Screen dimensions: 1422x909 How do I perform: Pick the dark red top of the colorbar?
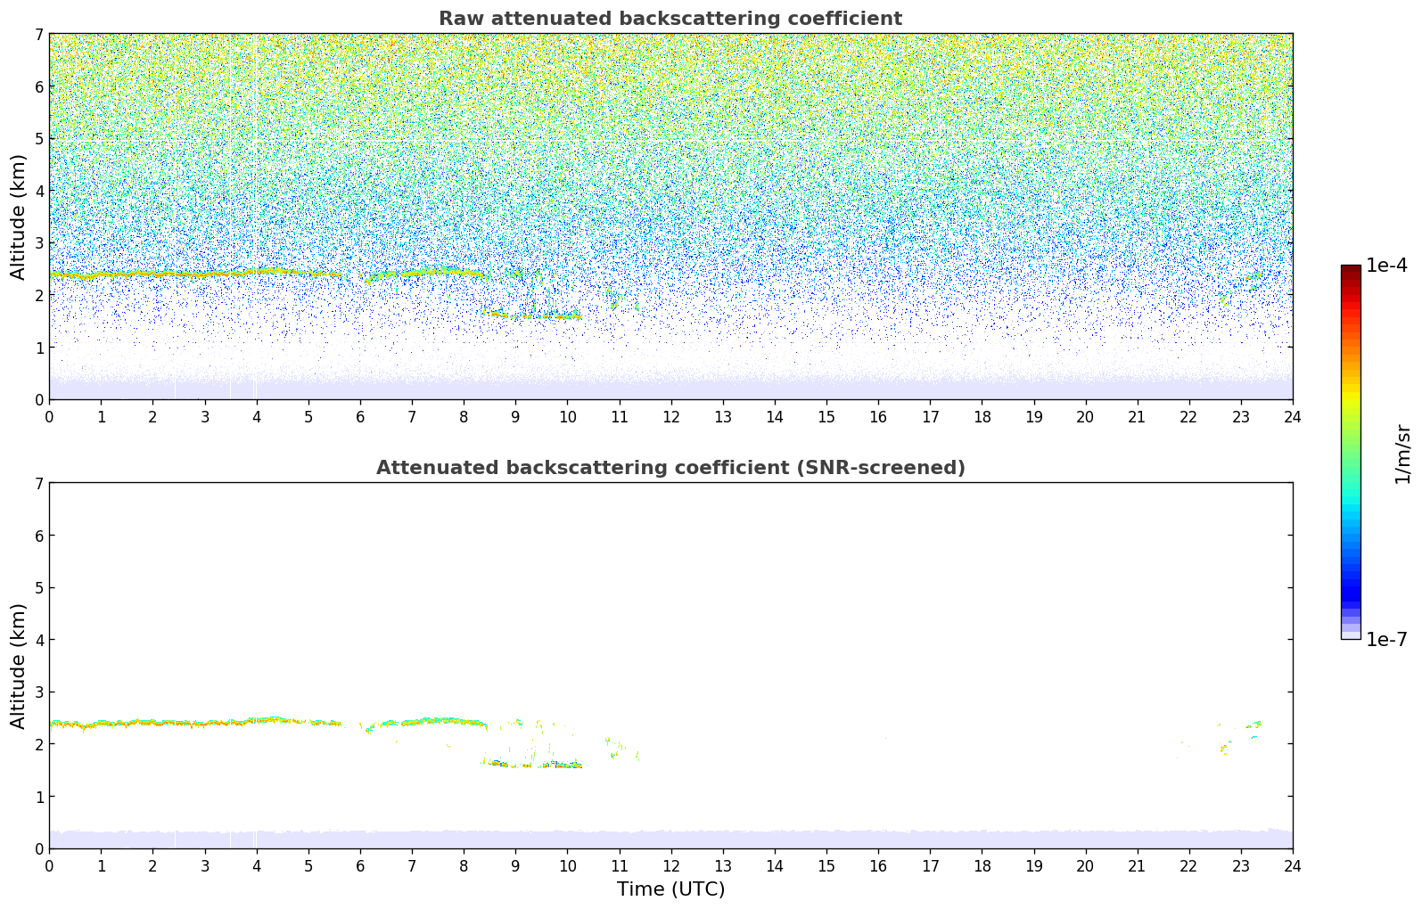tap(1351, 270)
